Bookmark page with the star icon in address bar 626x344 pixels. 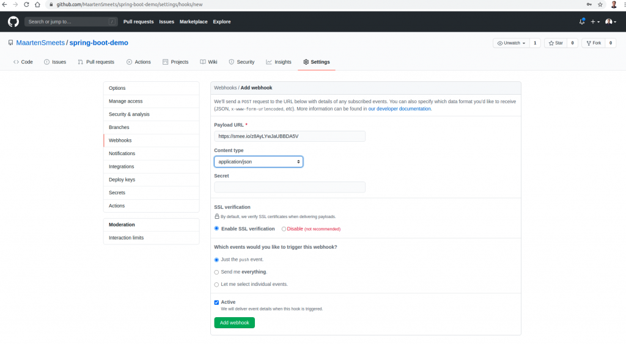tap(600, 4)
